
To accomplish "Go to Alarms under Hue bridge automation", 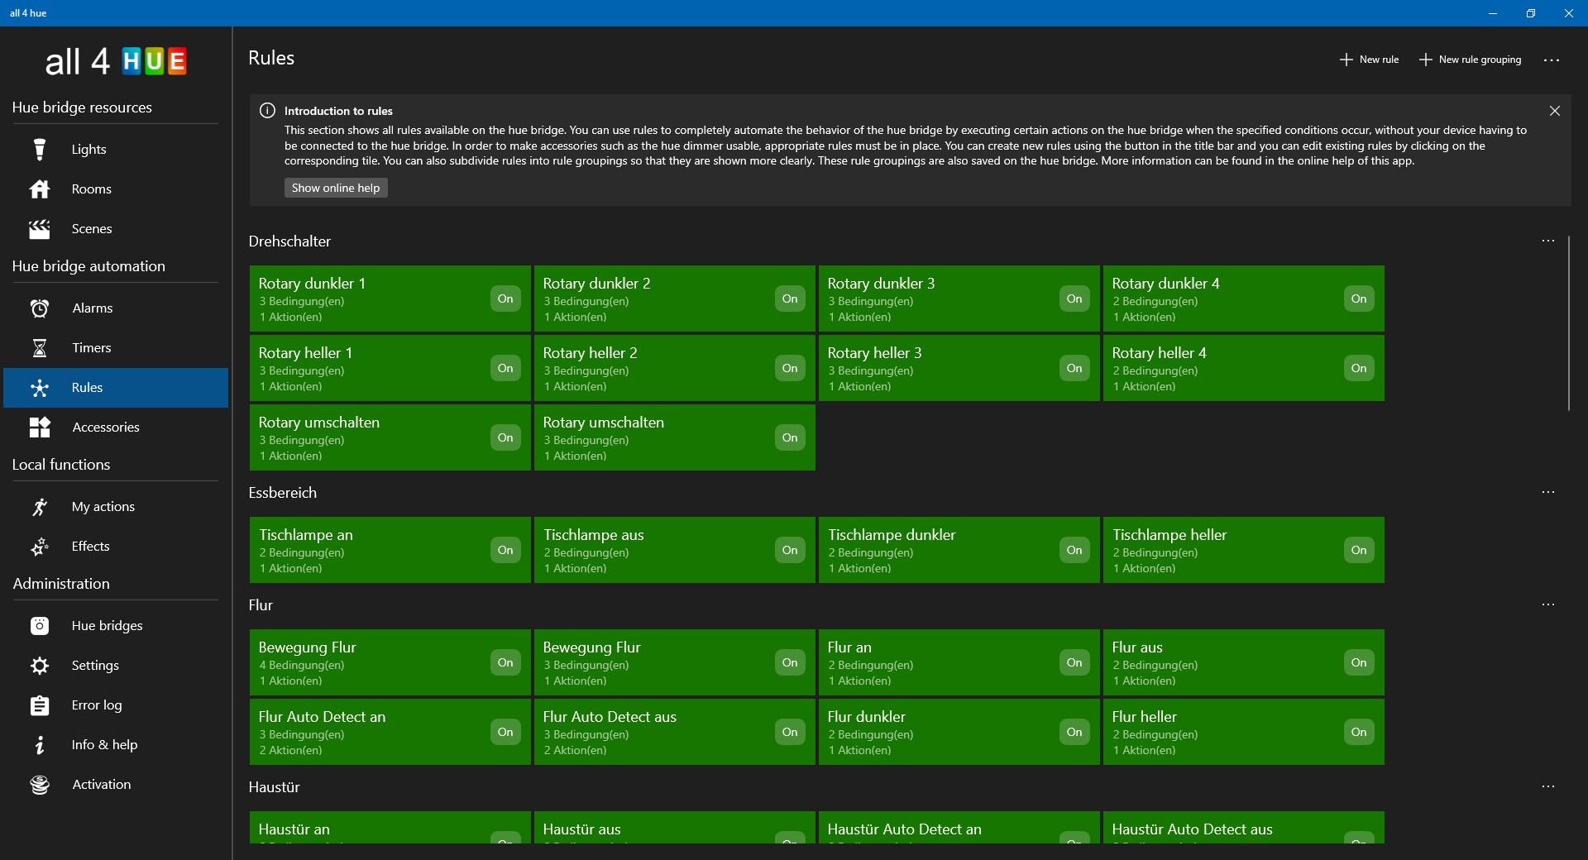I will (91, 308).
